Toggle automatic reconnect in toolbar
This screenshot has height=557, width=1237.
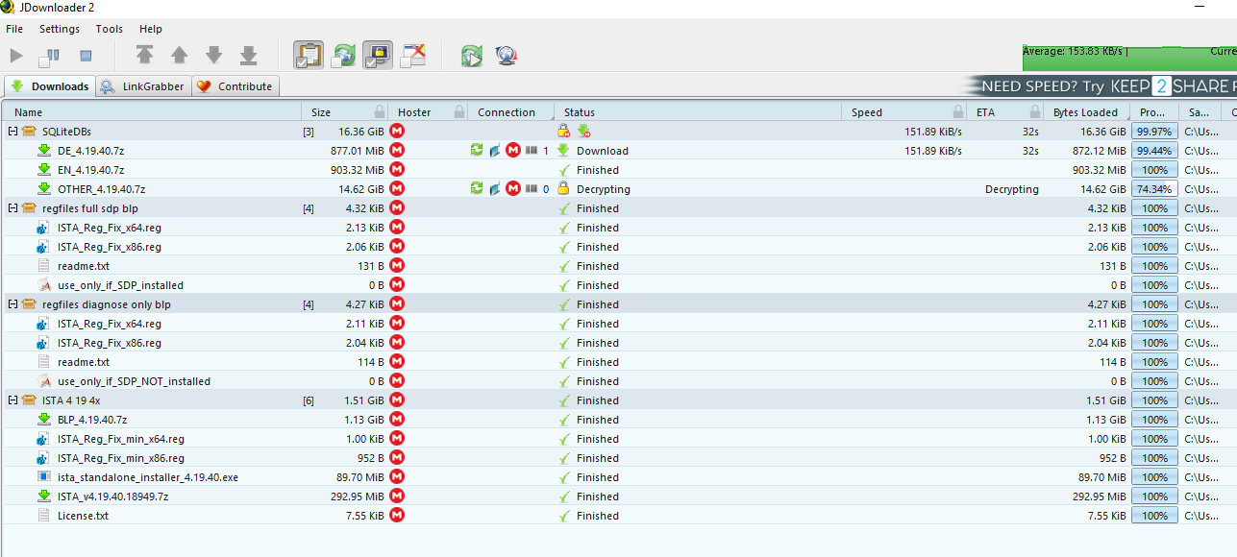coord(343,55)
